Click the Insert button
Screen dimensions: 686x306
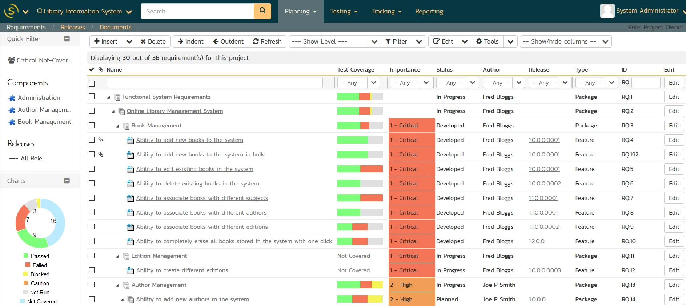click(106, 41)
